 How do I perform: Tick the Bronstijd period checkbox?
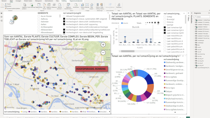click(x=165, y=20)
